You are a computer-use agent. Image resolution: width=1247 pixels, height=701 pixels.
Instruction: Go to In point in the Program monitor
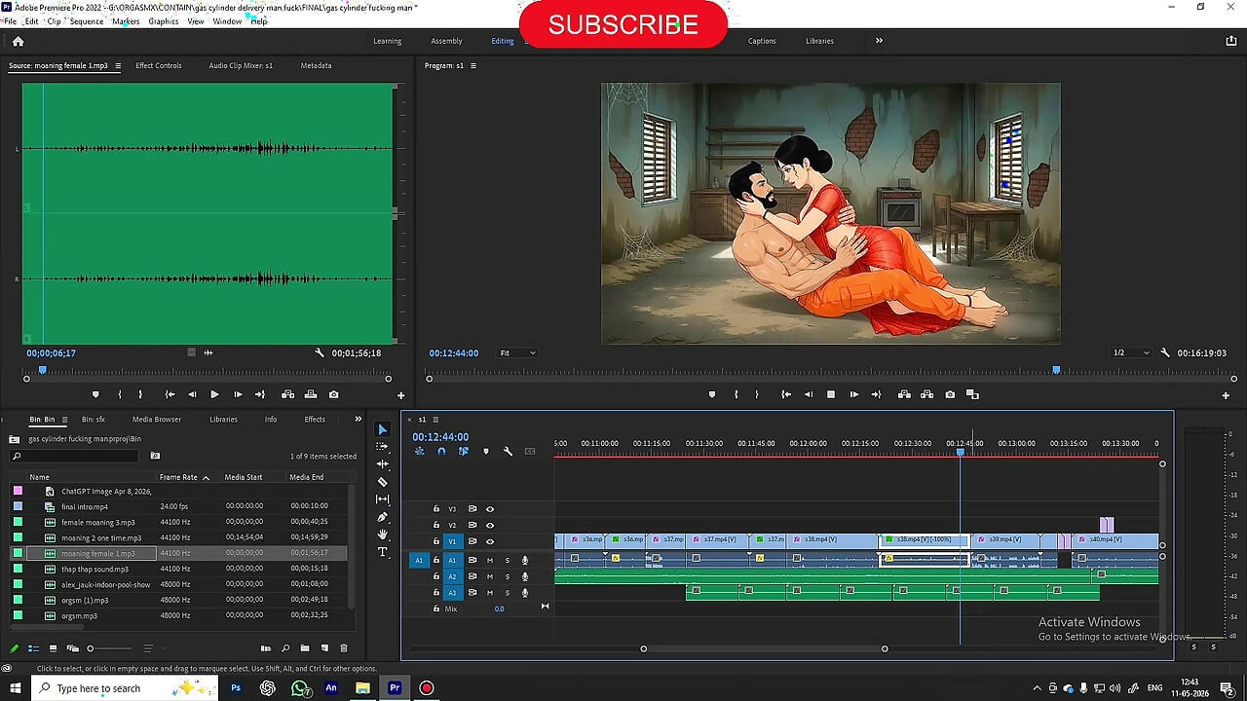(786, 394)
